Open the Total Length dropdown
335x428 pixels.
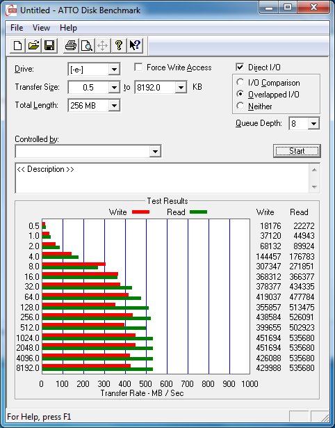114,105
